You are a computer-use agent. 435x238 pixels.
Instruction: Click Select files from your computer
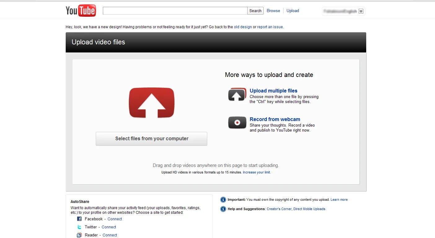[152, 139]
